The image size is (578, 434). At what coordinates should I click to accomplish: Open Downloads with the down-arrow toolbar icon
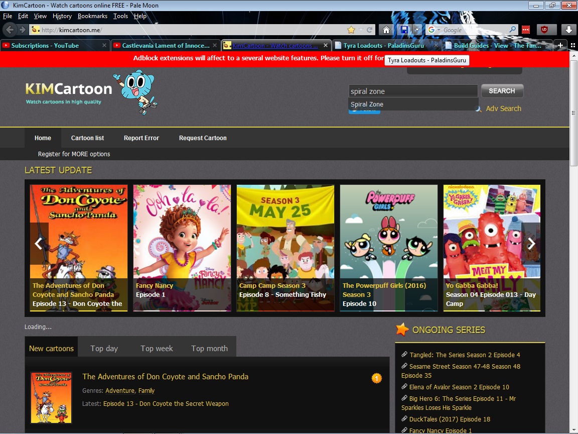pos(568,29)
